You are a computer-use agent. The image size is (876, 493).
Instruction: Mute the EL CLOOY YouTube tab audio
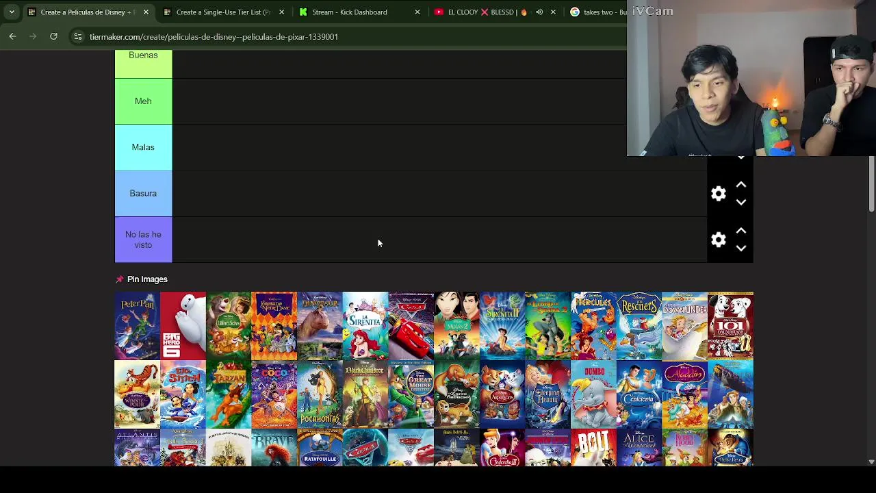coord(539,12)
